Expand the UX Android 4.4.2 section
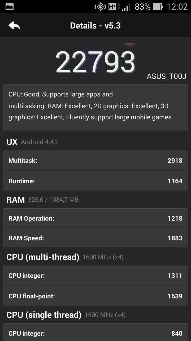The width and height of the screenshot is (191, 341). click(x=32, y=142)
